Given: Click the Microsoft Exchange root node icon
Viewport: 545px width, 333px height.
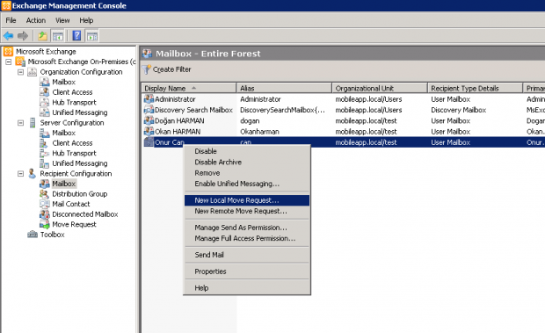Looking at the screenshot, I should pyautogui.click(x=8, y=52).
